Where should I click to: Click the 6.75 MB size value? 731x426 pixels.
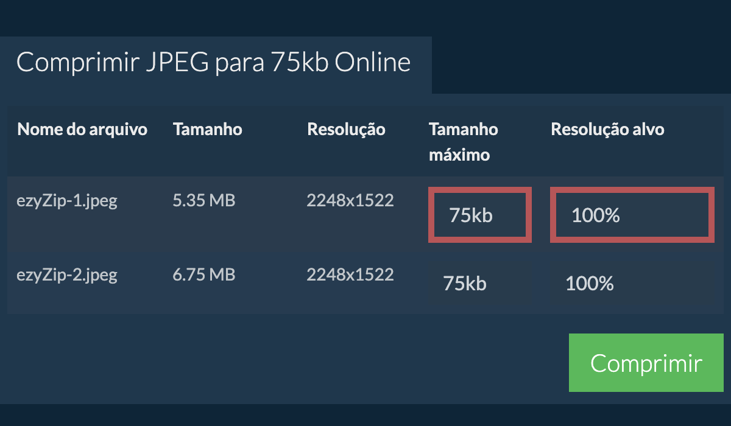tap(203, 275)
